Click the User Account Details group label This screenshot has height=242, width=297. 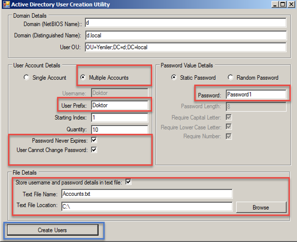[37, 65]
